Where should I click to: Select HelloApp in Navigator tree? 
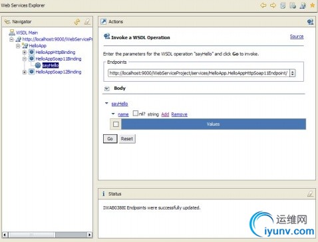[x=38, y=46]
